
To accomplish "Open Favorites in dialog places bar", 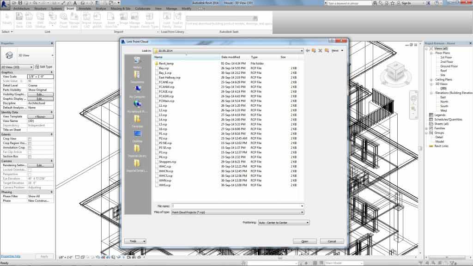I will pyautogui.click(x=137, y=121).
